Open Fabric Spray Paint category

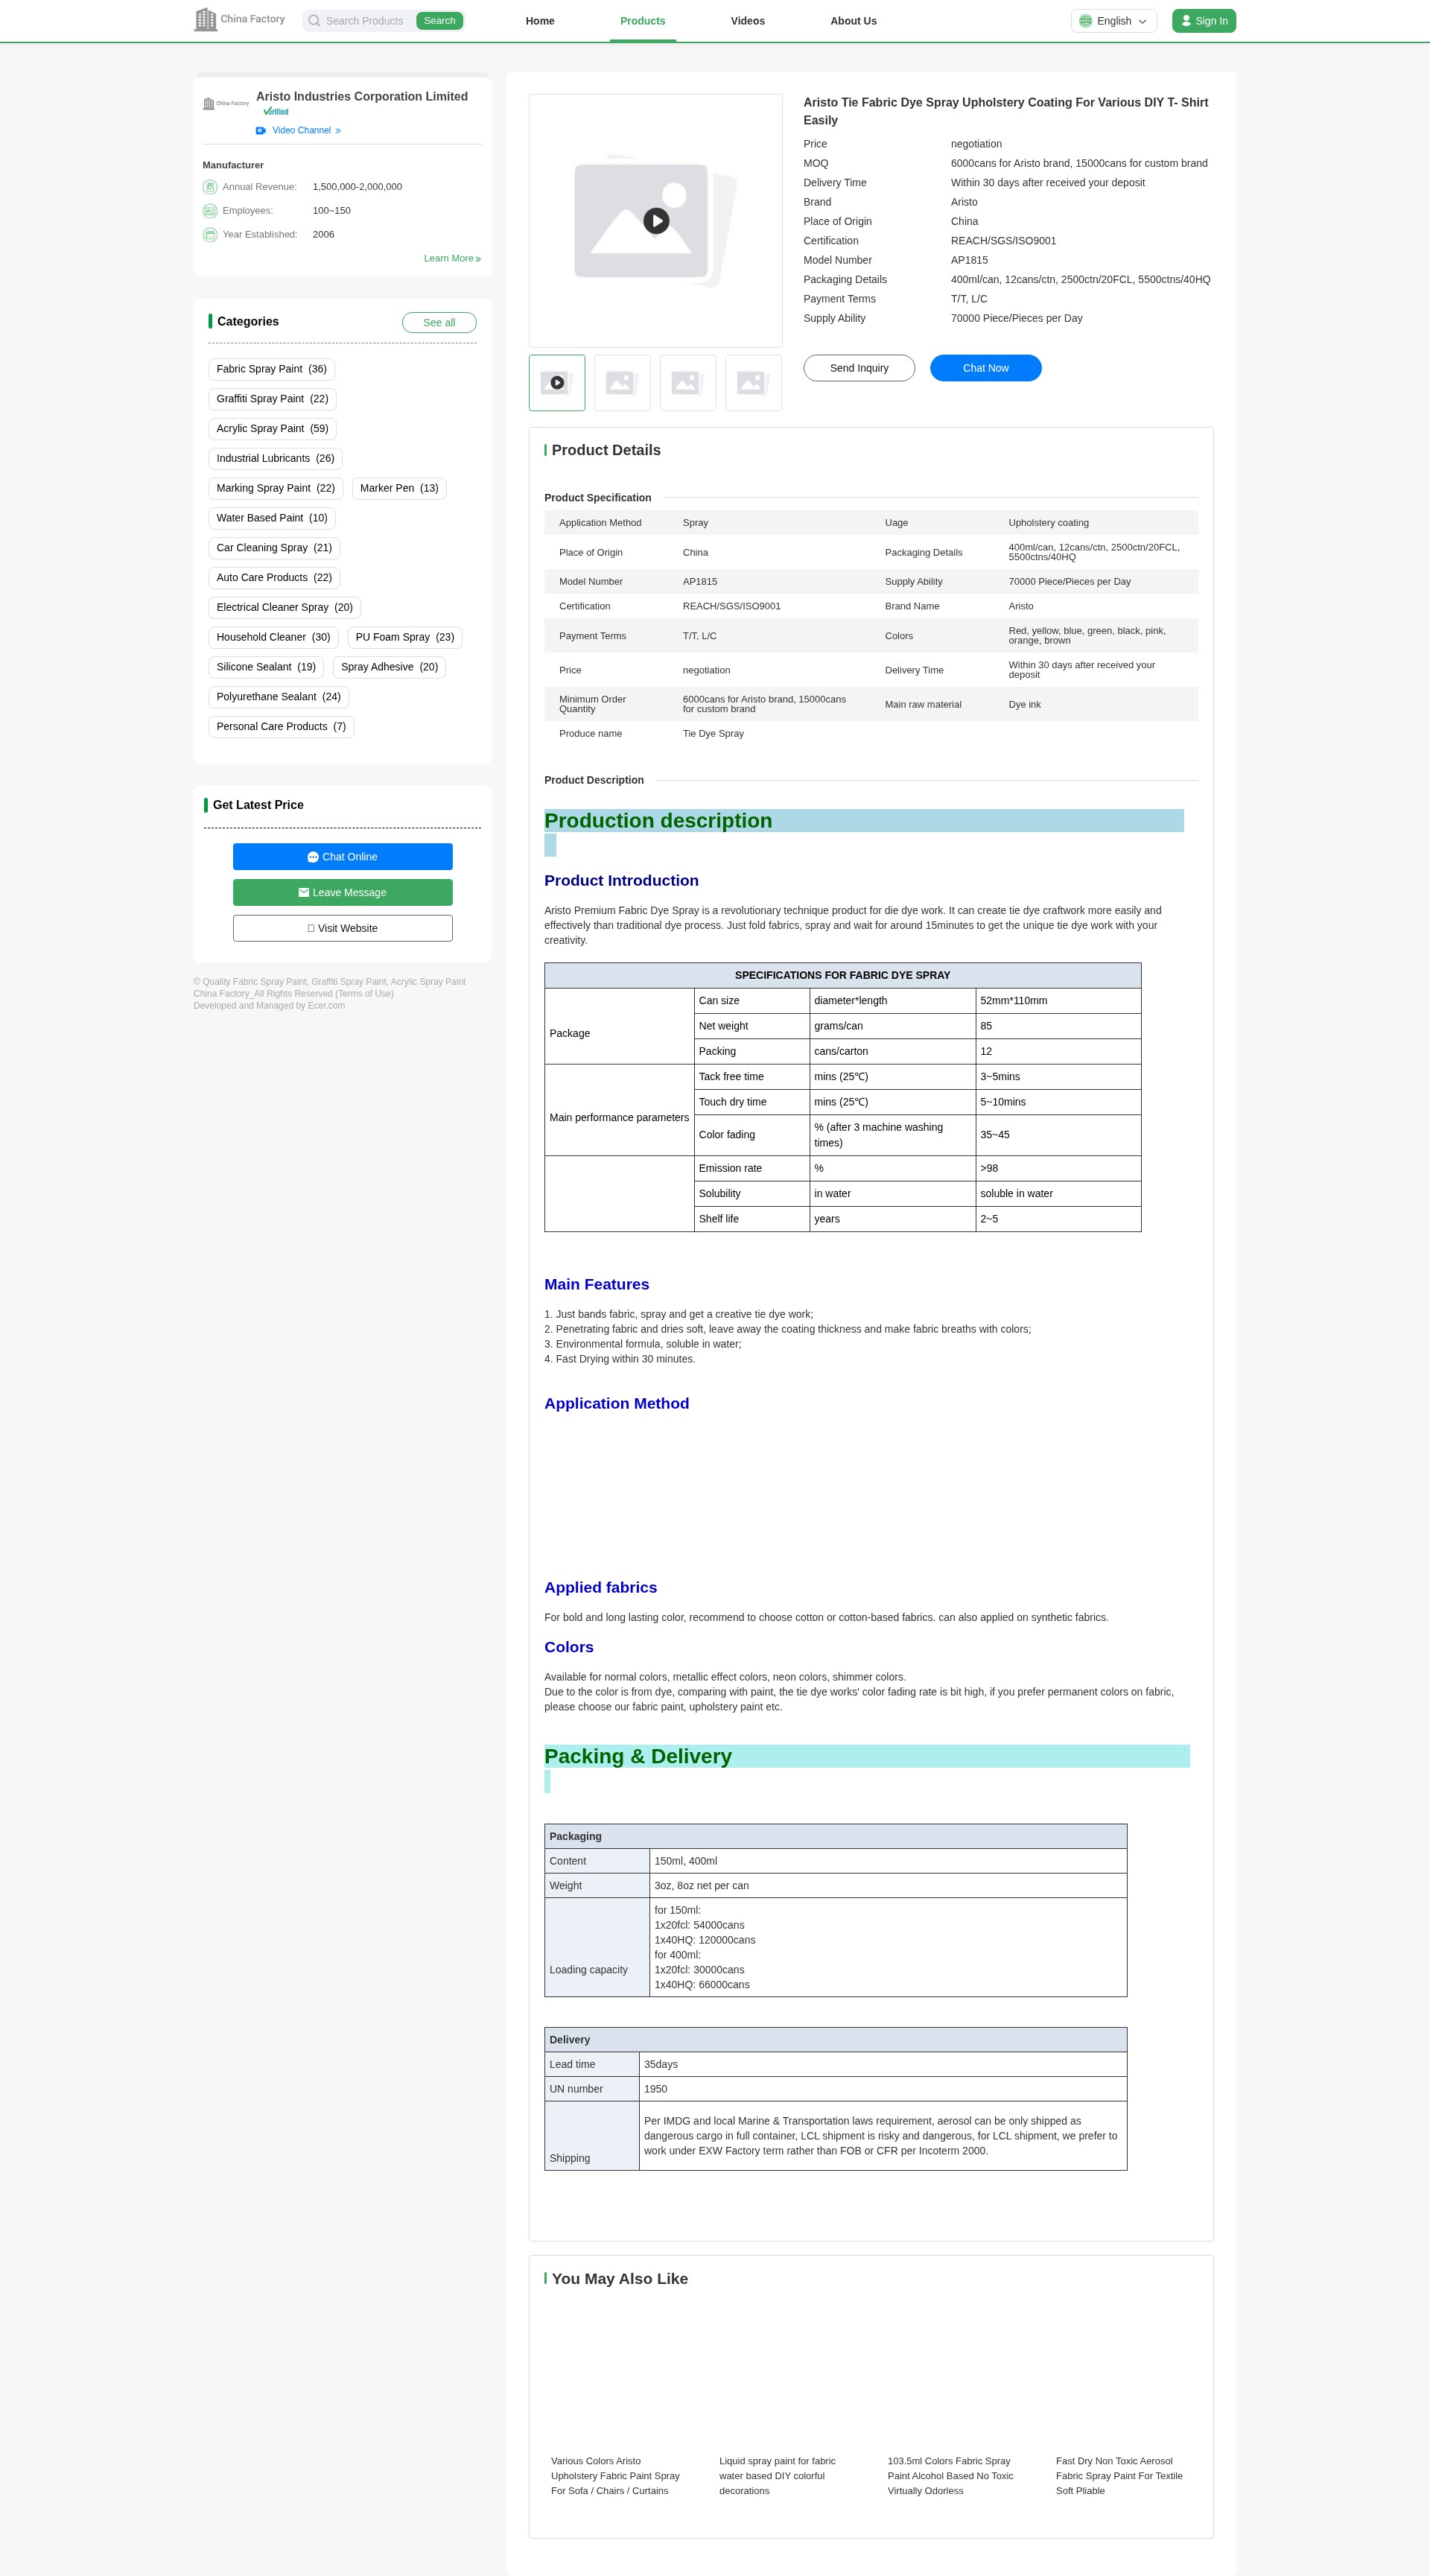272,369
